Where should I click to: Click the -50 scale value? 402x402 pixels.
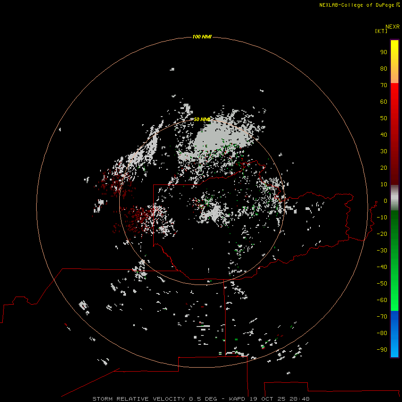[382, 284]
